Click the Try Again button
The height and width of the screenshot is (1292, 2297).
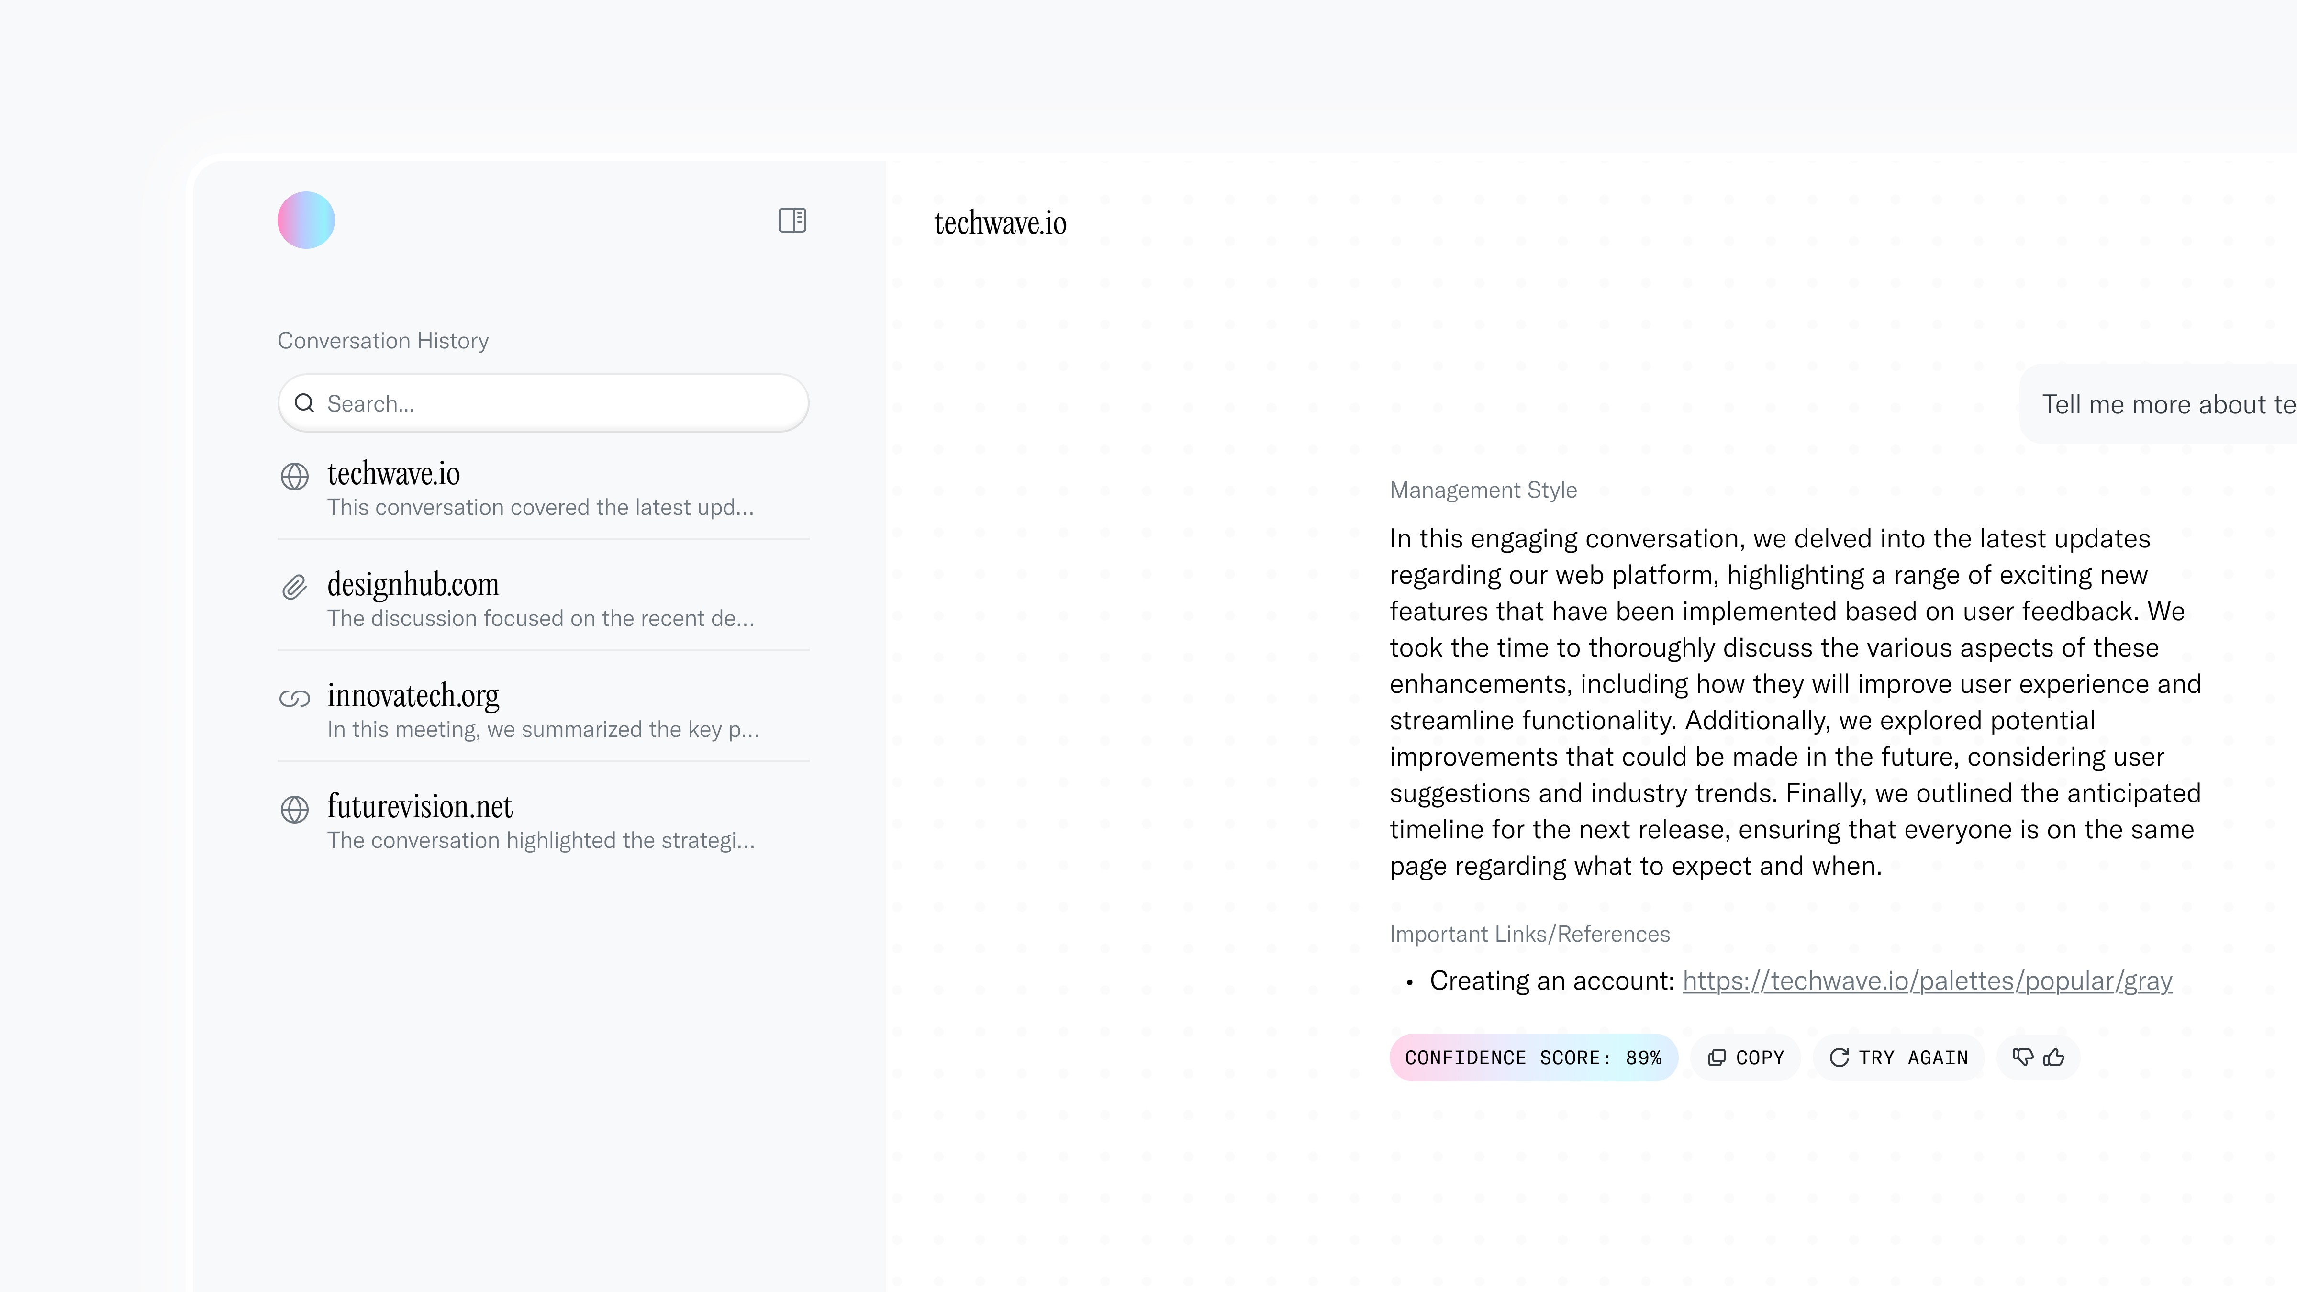(x=1898, y=1058)
